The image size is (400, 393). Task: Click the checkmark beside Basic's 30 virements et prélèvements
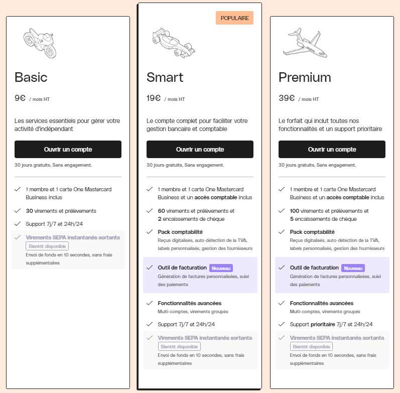coord(18,211)
